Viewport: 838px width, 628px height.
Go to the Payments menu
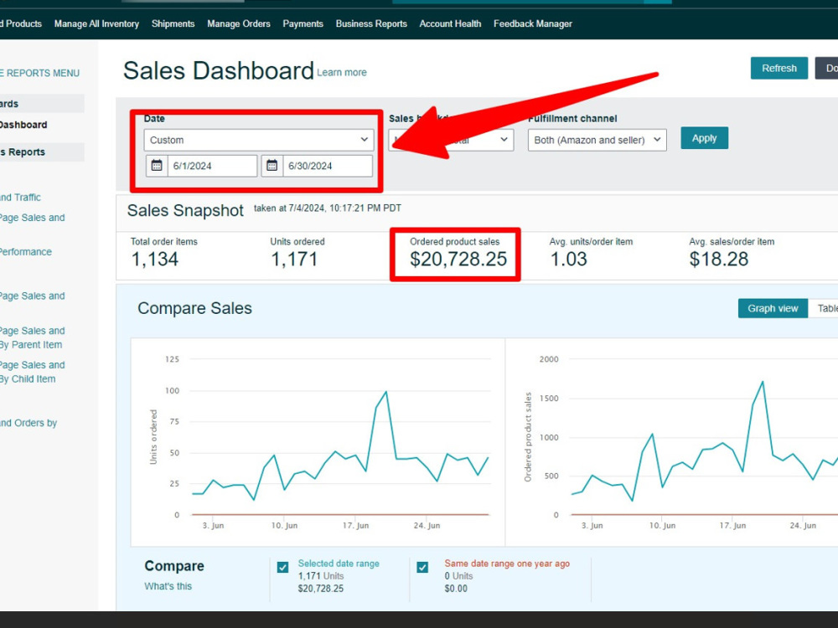click(303, 24)
